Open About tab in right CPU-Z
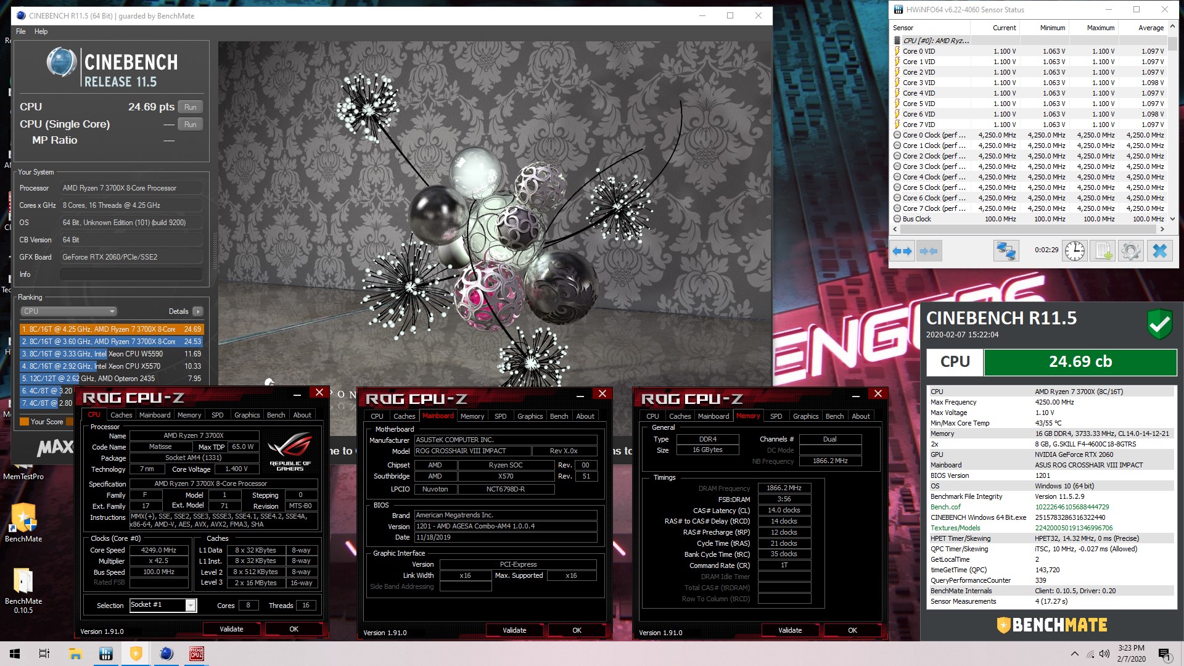 click(x=861, y=416)
